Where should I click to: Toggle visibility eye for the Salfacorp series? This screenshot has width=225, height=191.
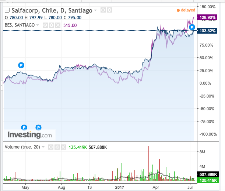pos(103,10)
